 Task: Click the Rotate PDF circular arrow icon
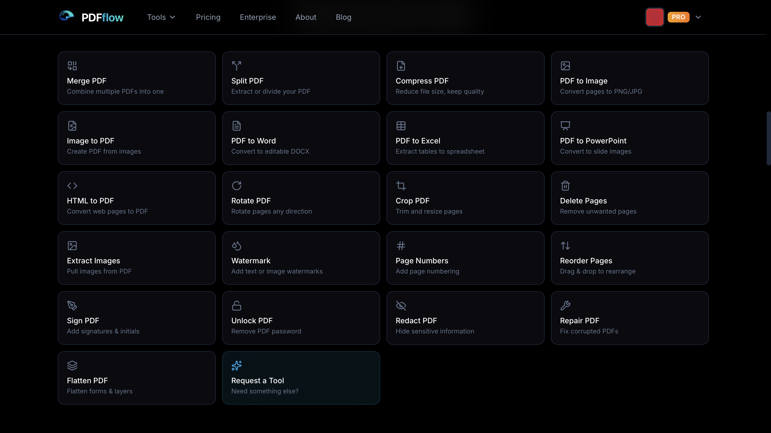tap(236, 185)
